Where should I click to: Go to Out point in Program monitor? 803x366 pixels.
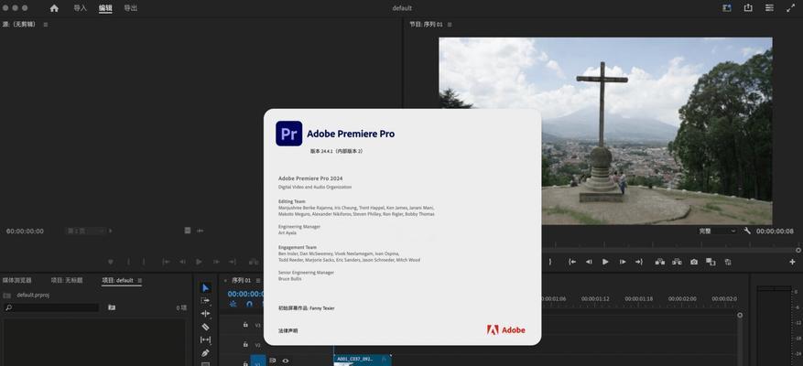(x=639, y=262)
